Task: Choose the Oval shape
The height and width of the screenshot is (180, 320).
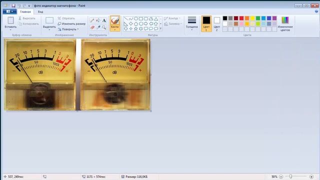Action: [136, 19]
